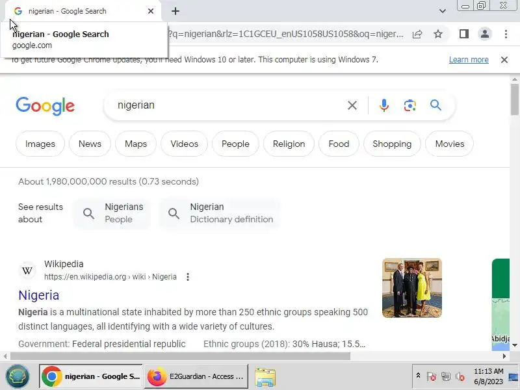Go to Google homepage via logo
The width and height of the screenshot is (520, 390).
click(45, 106)
